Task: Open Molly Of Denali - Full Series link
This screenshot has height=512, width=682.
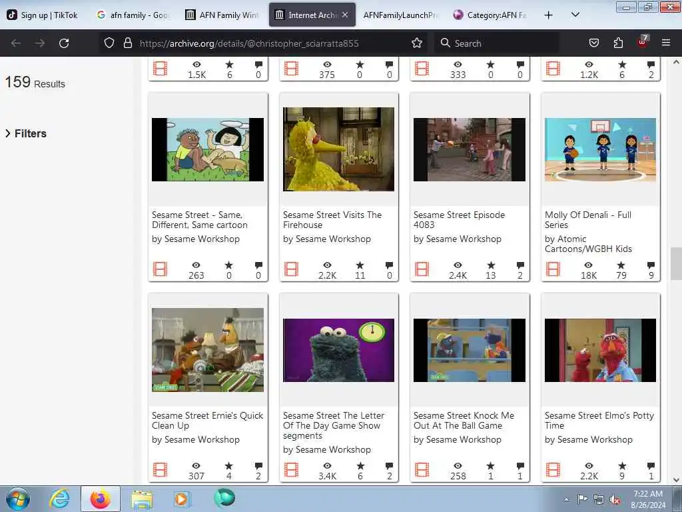Action: [588, 220]
